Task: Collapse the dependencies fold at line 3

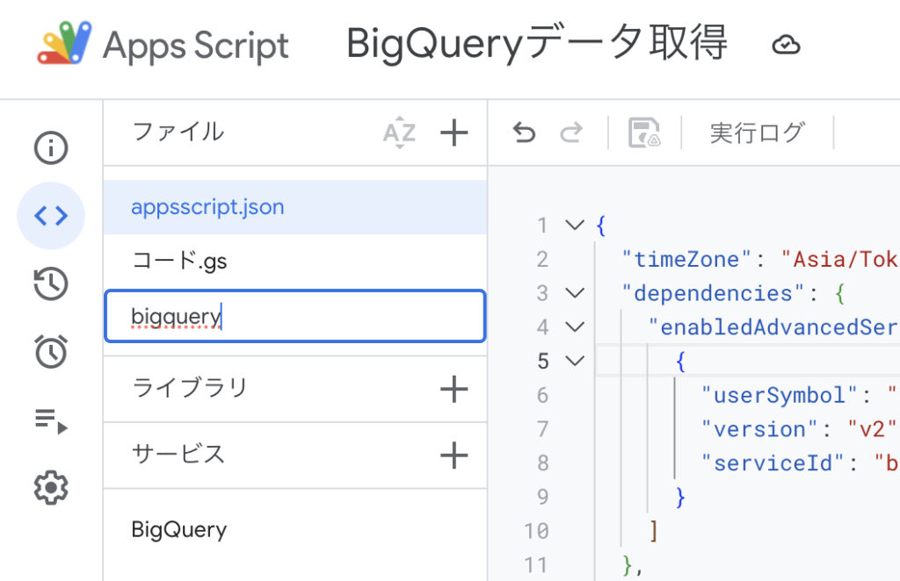Action: click(575, 293)
